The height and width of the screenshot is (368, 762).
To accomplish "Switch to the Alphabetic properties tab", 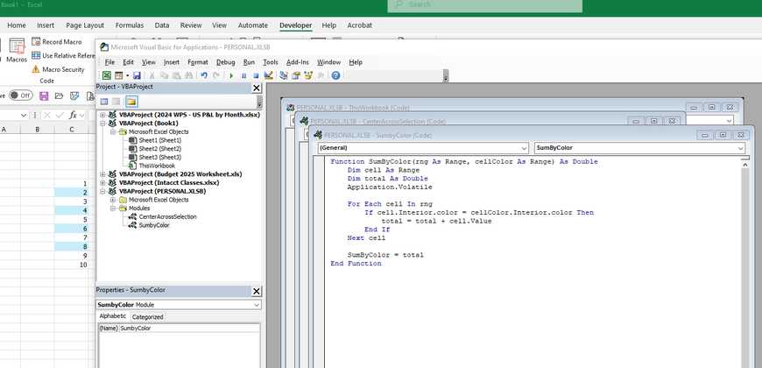I will 113,316.
